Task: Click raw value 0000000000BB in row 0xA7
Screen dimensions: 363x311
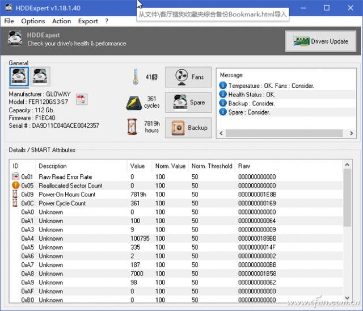Action: coord(257,265)
